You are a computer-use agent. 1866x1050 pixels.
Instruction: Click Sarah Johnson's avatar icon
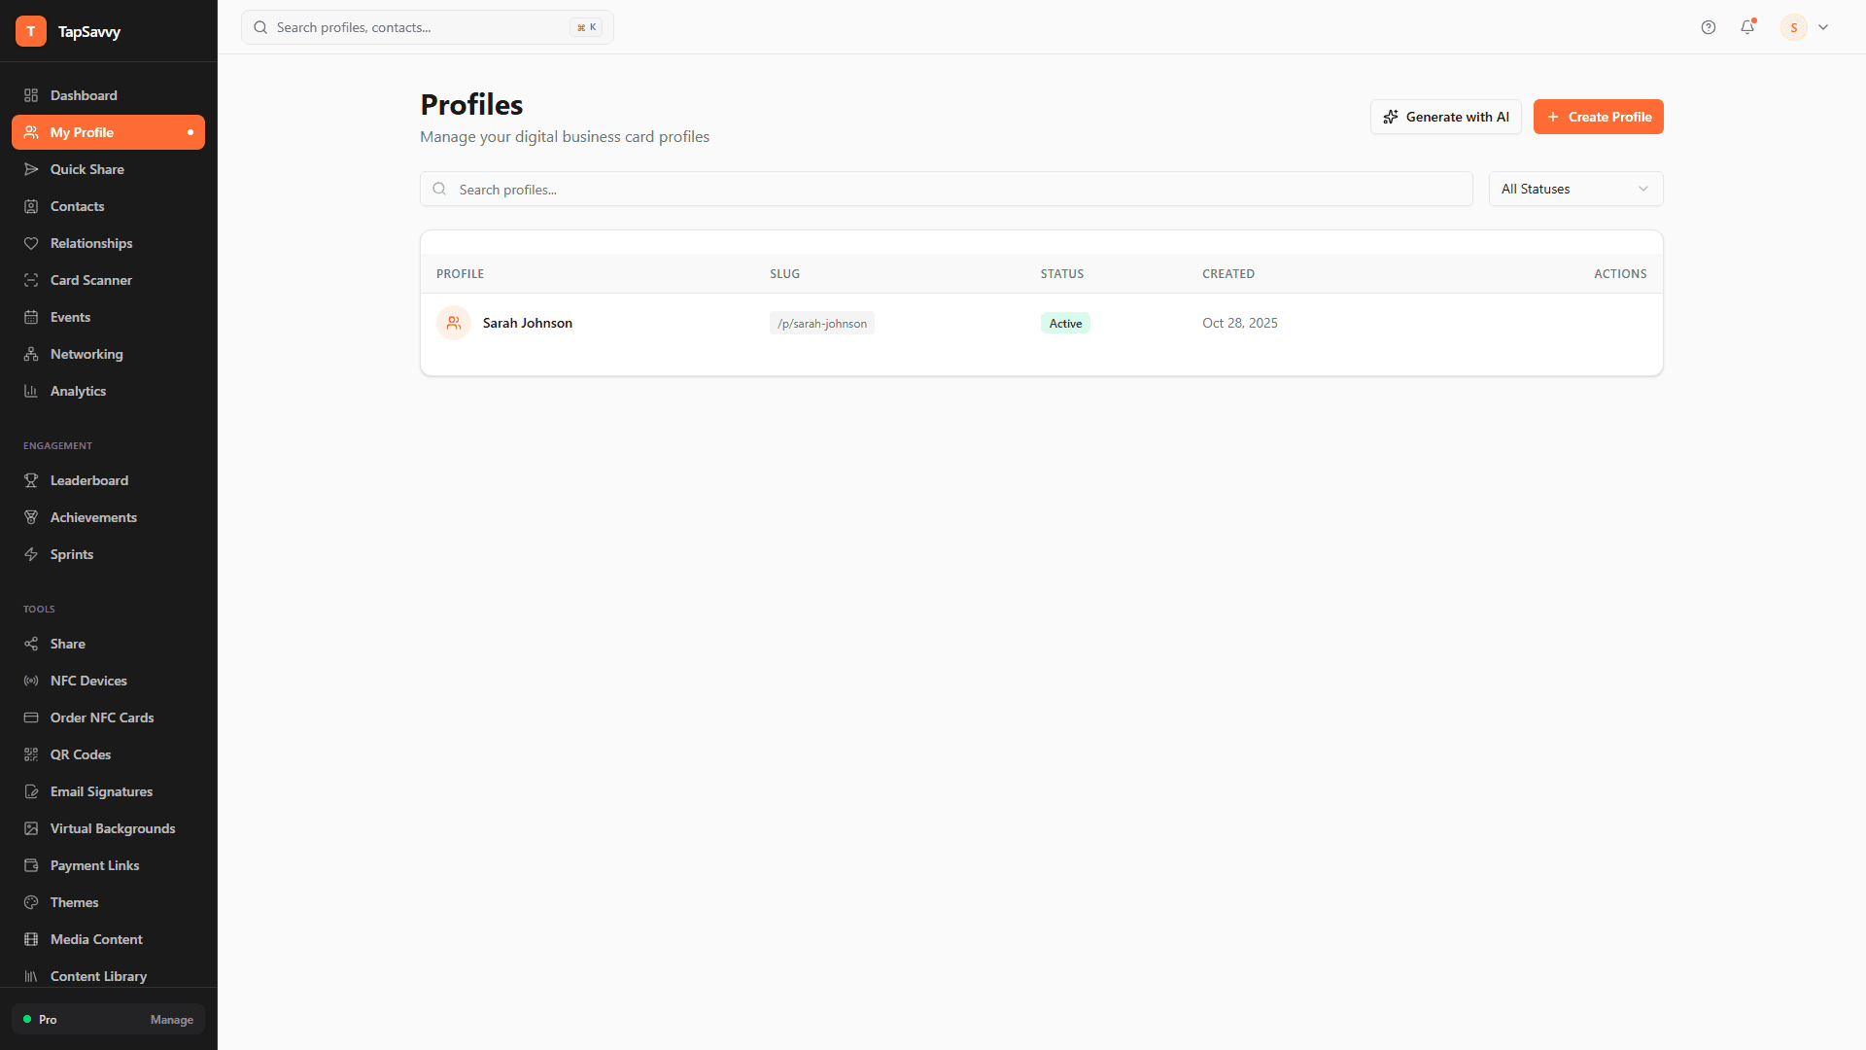tap(453, 323)
